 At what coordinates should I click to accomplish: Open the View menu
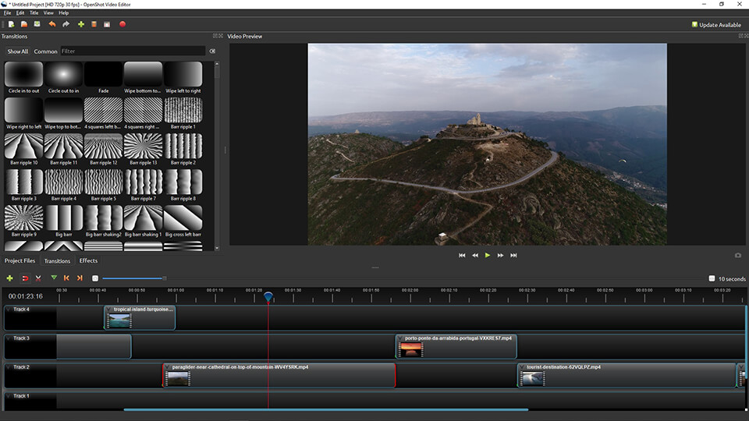tap(48, 13)
